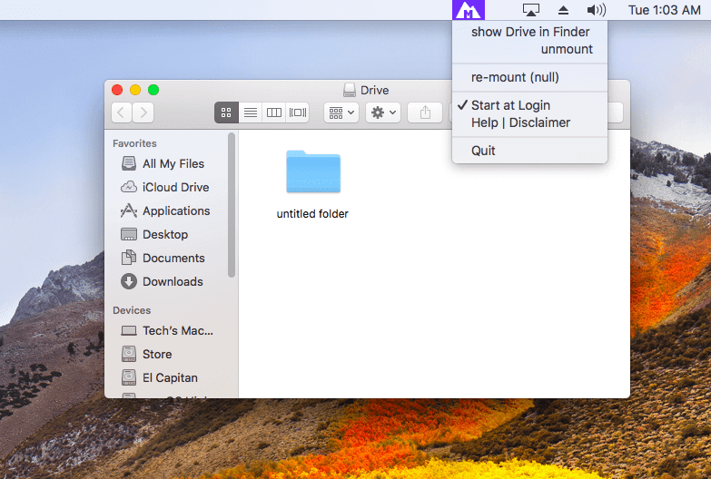
Task: Switch Finder to cover flow view
Action: tap(298, 112)
